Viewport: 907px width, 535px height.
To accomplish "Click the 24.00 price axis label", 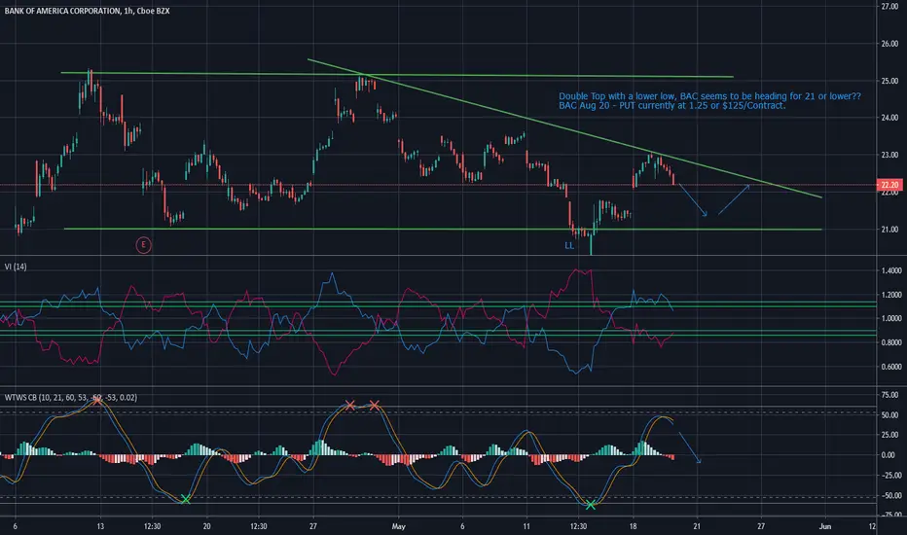I will click(889, 118).
